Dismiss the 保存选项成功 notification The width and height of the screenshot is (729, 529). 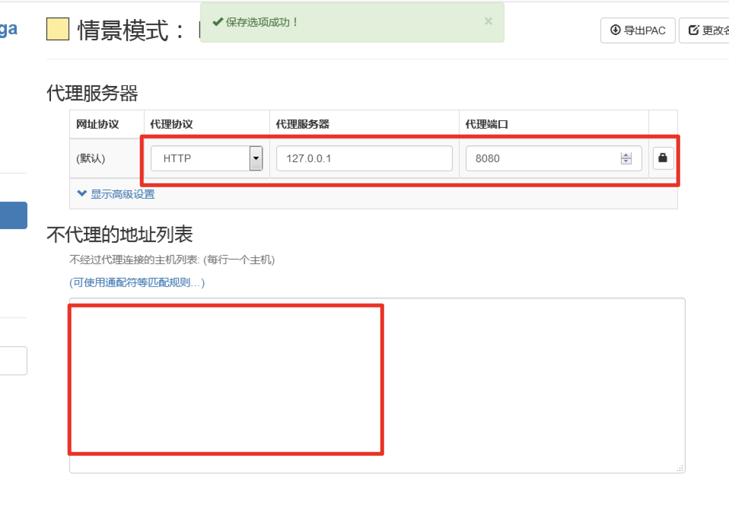click(488, 21)
